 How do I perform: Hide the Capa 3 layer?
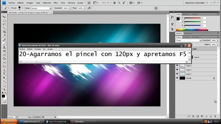177,65
